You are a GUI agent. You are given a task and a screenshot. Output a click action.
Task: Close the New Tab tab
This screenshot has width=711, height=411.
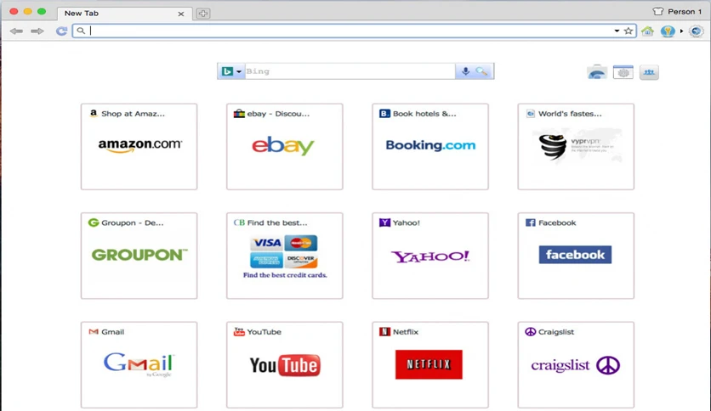tap(181, 14)
